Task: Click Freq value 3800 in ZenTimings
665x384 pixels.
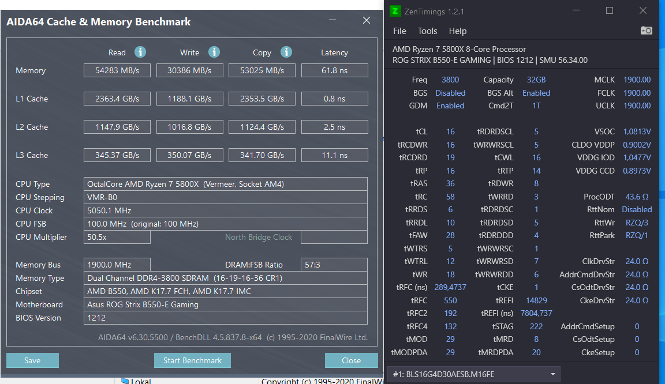Action: (450, 80)
